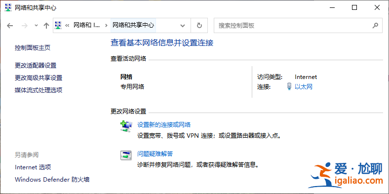Open the 以太网 connection link

click(x=304, y=86)
